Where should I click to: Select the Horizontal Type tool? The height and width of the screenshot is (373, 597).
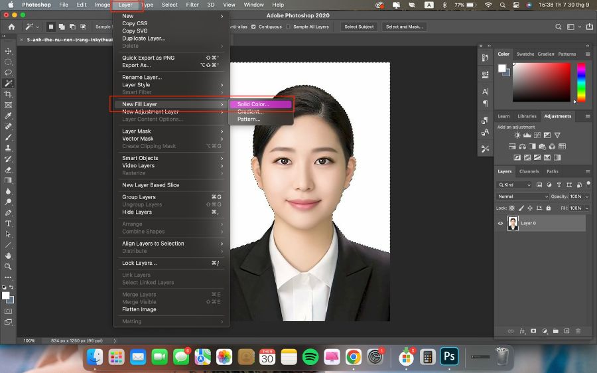(8, 223)
